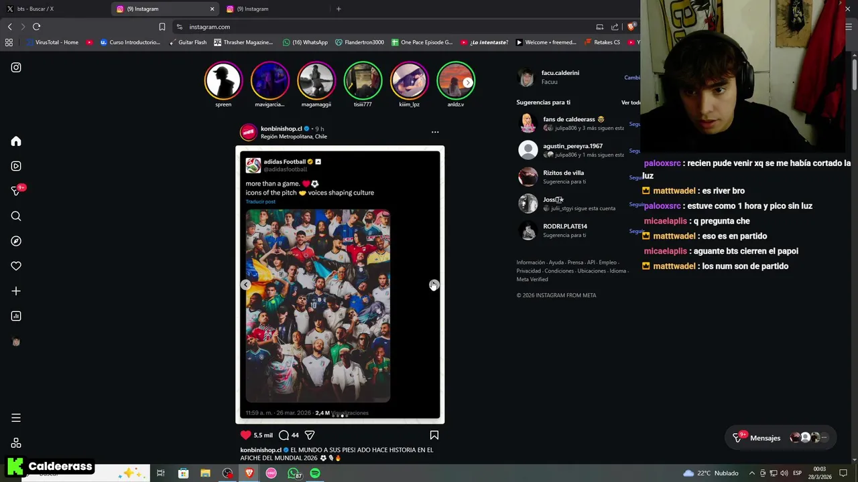858x482 pixels.
Task: Open browser apps grid in bookmarks bar
Action: (x=9, y=42)
